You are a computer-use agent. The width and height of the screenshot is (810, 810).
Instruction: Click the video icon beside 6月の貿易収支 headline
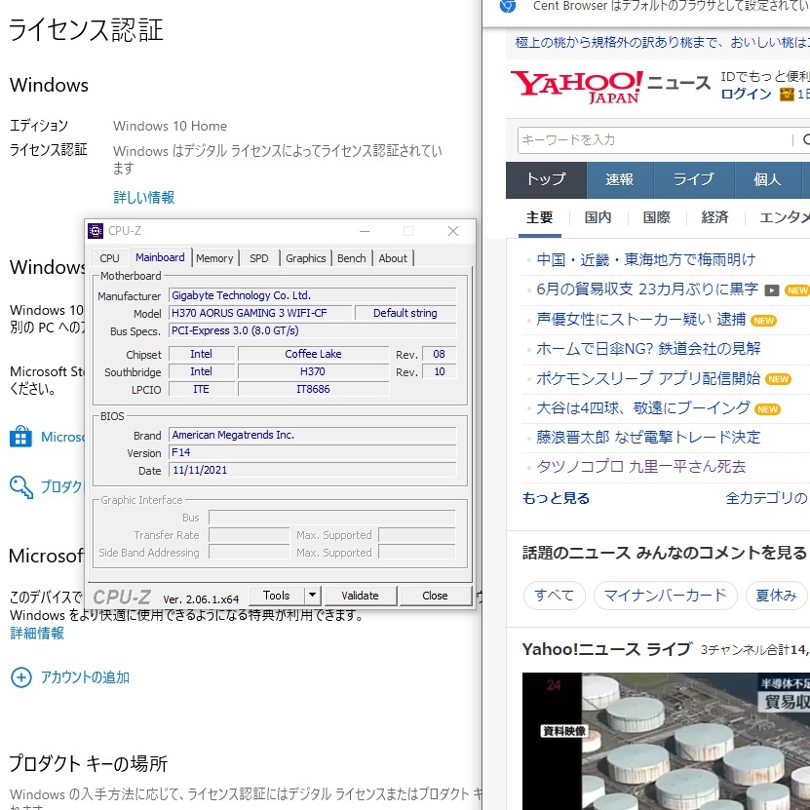772,290
